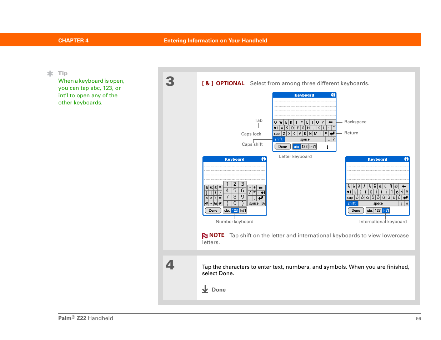Toggle the shift key on the letter keyboard
441x340 pixels.
pos(279,139)
